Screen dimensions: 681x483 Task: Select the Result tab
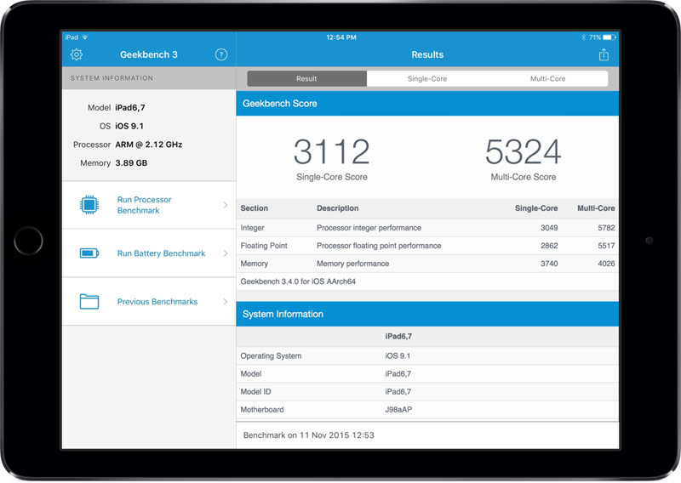306,78
